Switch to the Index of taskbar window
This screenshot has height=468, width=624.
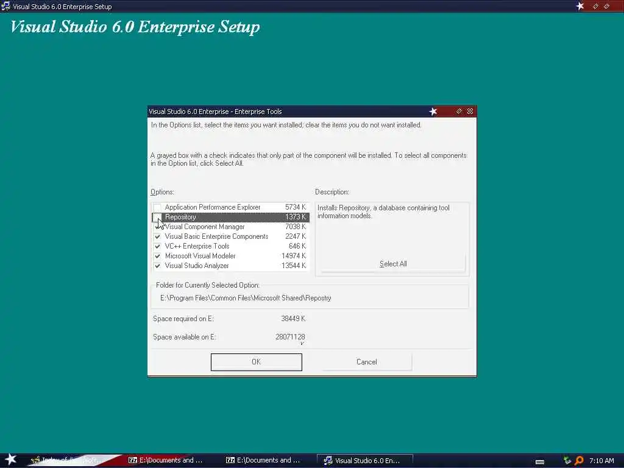(72, 460)
